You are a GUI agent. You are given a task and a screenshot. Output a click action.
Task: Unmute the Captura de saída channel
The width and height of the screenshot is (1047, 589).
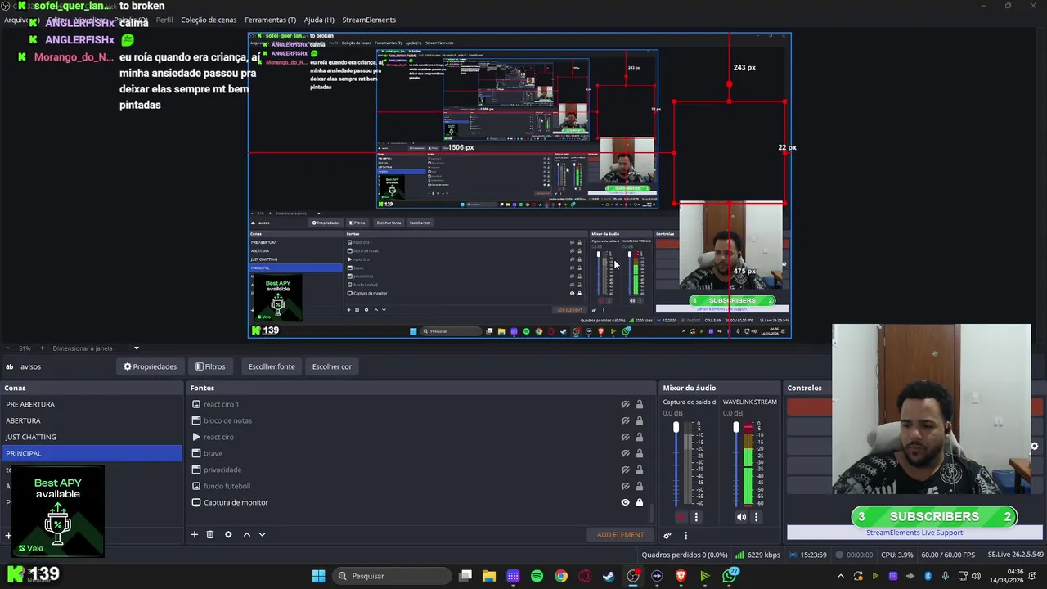[x=681, y=517]
